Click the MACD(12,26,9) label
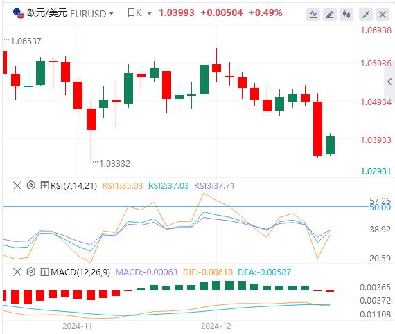The image size is (395, 334). click(x=80, y=272)
